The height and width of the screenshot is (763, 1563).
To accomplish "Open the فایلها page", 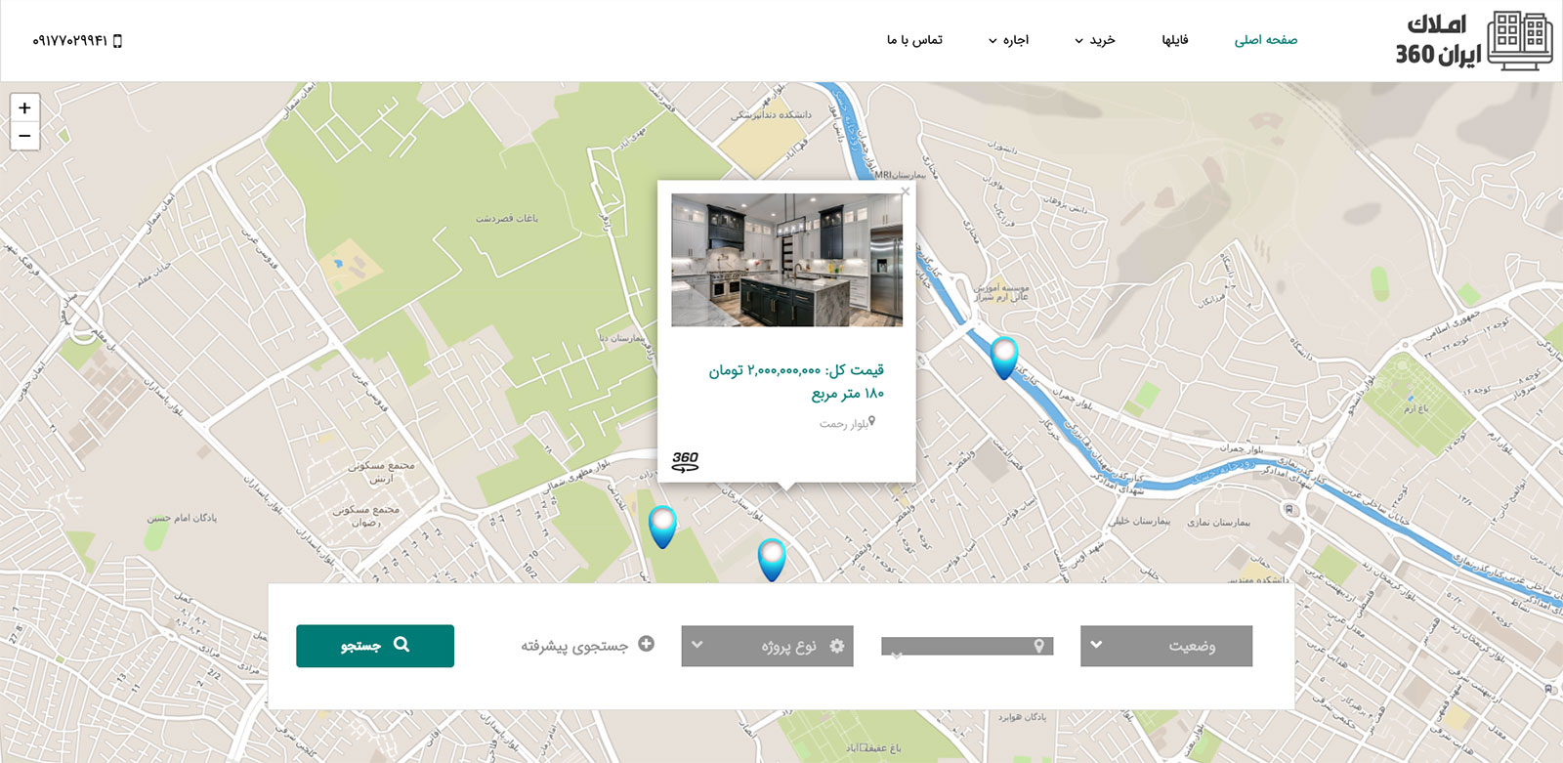I will pos(1175,40).
